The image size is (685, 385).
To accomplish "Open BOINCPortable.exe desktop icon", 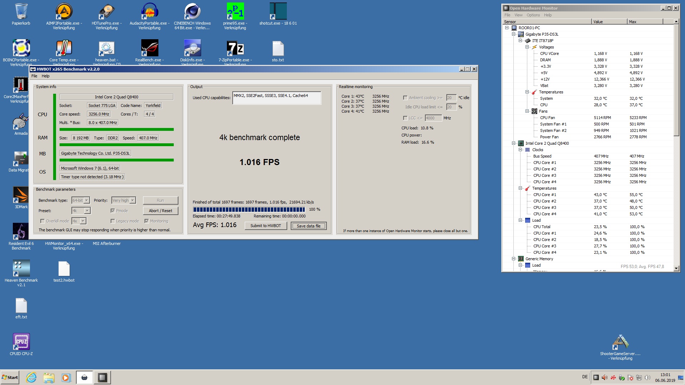I will pos(21,48).
